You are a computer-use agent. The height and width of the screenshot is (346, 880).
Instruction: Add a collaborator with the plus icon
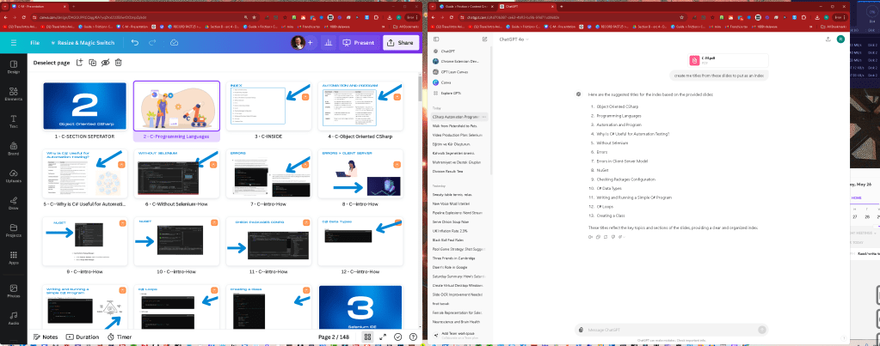pos(310,43)
